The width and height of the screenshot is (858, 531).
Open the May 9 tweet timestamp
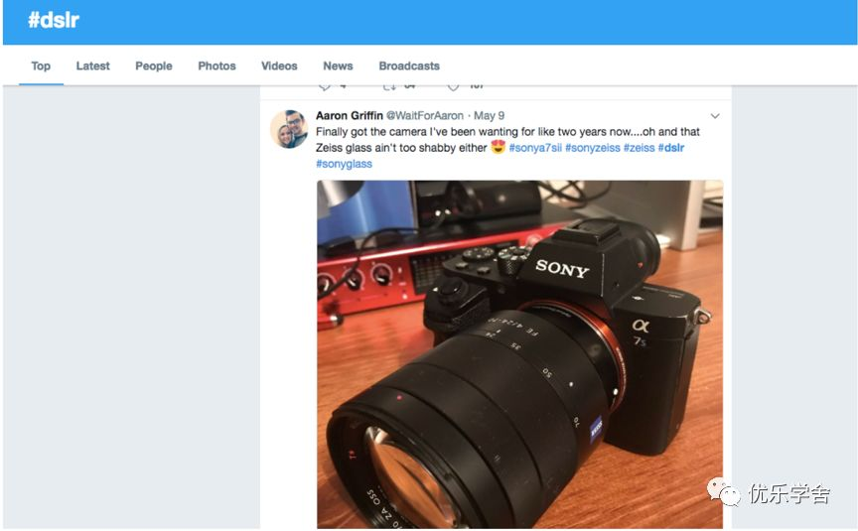490,115
